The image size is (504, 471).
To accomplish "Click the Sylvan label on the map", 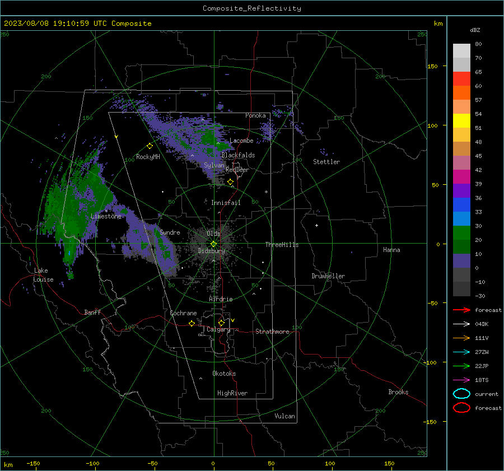I will tap(214, 165).
